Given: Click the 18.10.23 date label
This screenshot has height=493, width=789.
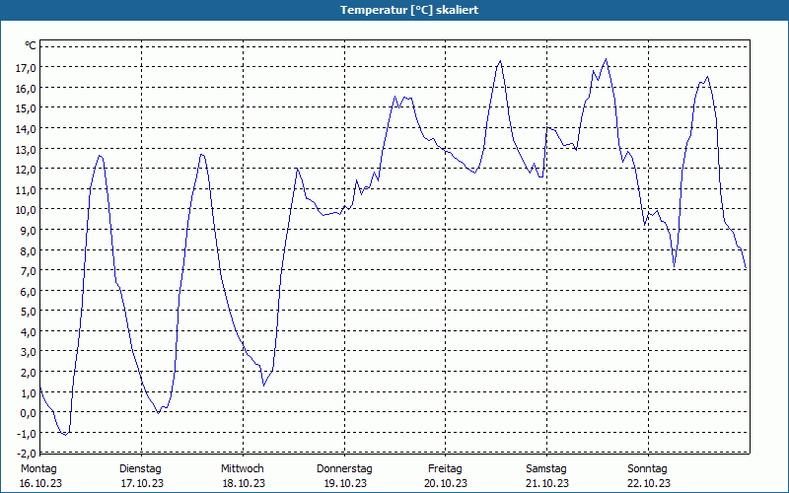Looking at the screenshot, I should [244, 483].
